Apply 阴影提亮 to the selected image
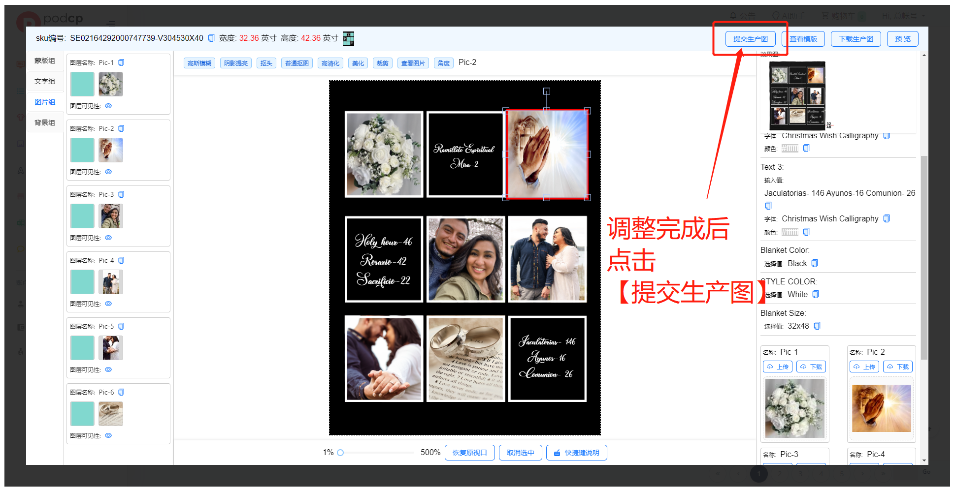Screen dimensions: 955x491 click(x=236, y=63)
